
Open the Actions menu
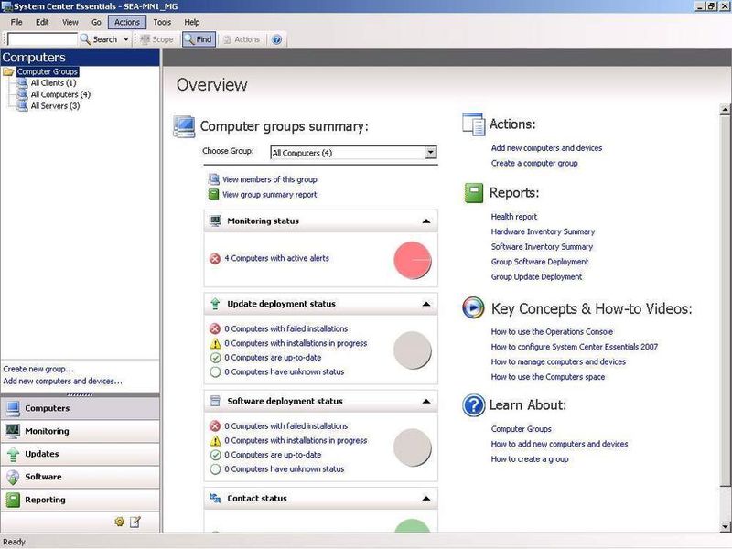pos(126,22)
